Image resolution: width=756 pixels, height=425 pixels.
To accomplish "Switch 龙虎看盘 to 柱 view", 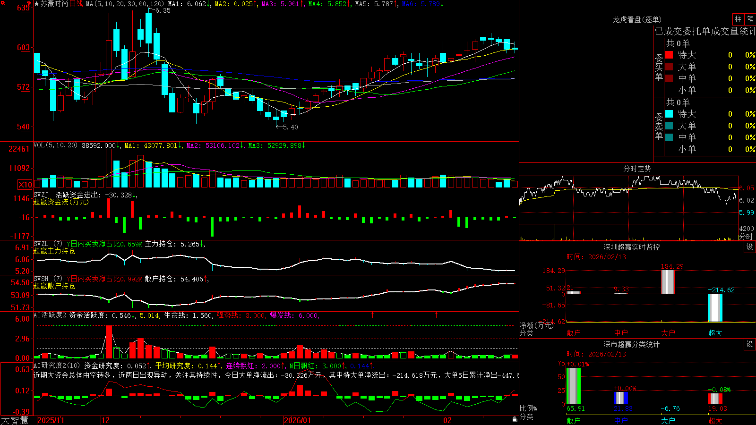I will 738,19.
